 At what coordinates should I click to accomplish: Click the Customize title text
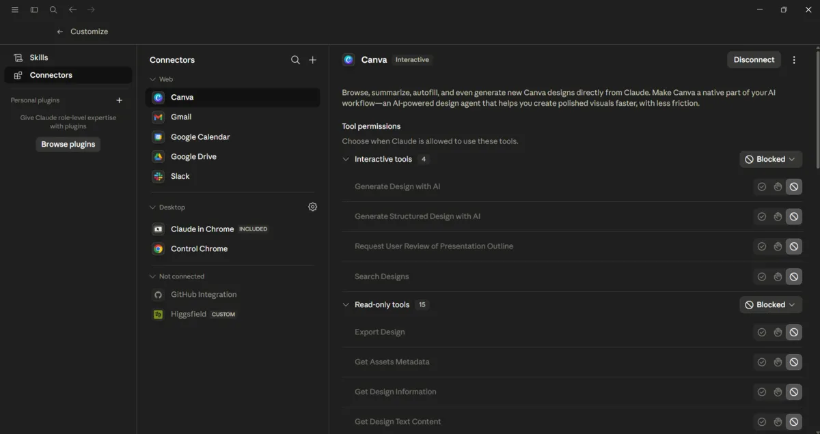(90, 31)
